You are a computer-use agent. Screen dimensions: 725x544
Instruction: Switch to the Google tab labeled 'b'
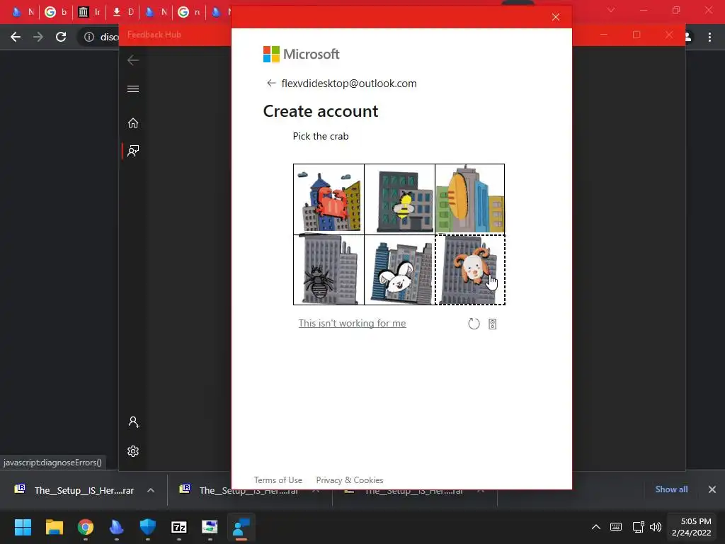(x=56, y=12)
